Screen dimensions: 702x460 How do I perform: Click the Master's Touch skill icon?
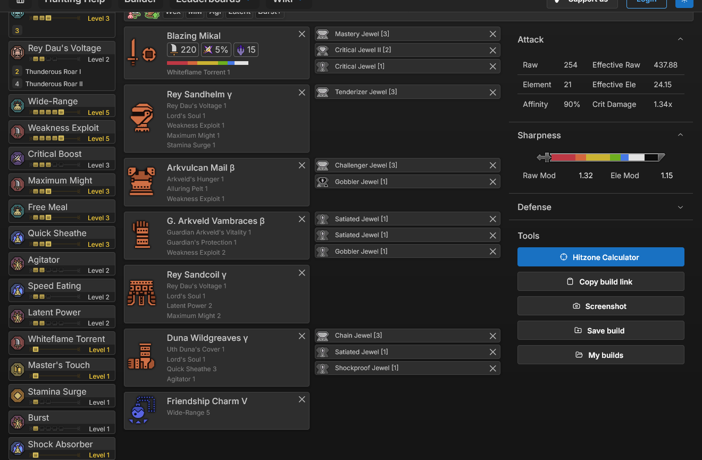click(x=18, y=370)
